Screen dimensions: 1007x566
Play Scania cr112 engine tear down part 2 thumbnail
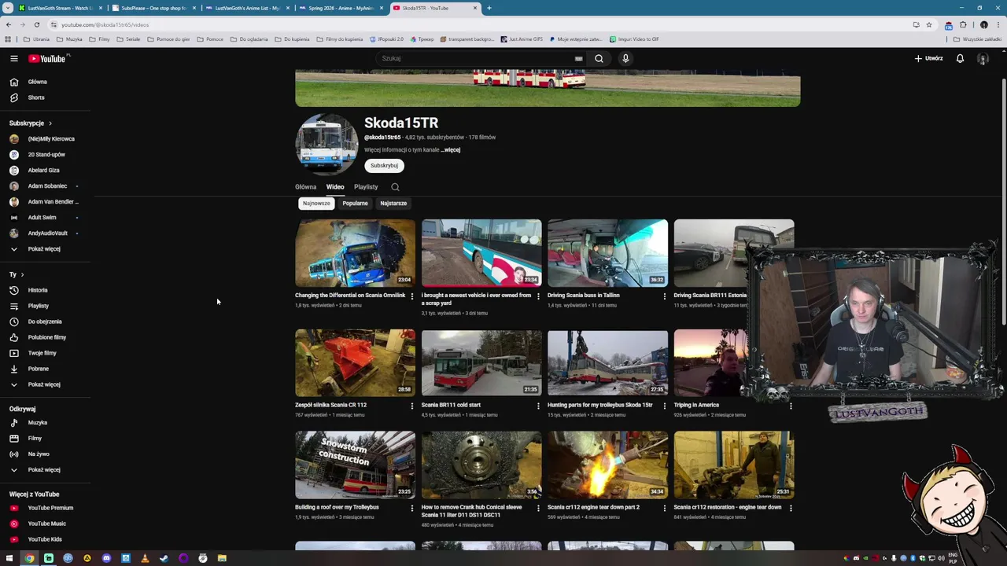[607, 465]
